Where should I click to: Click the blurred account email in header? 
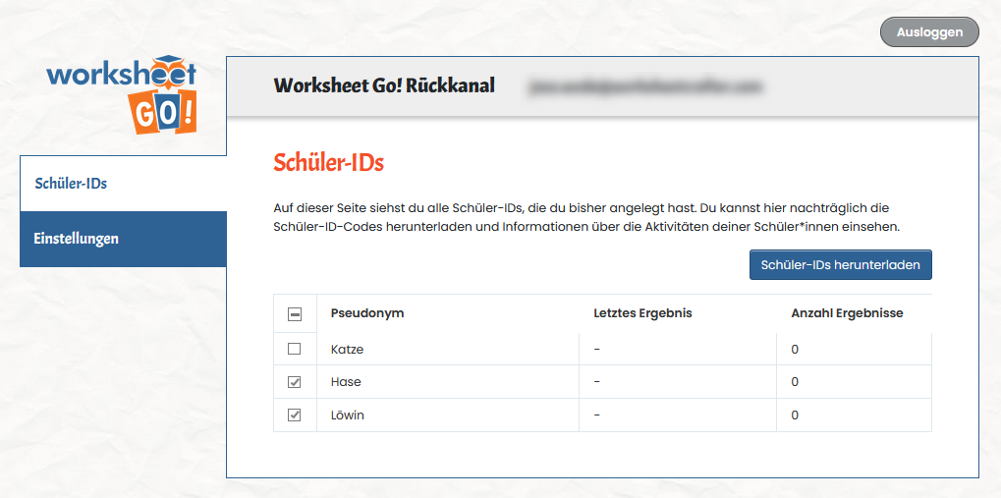(645, 86)
